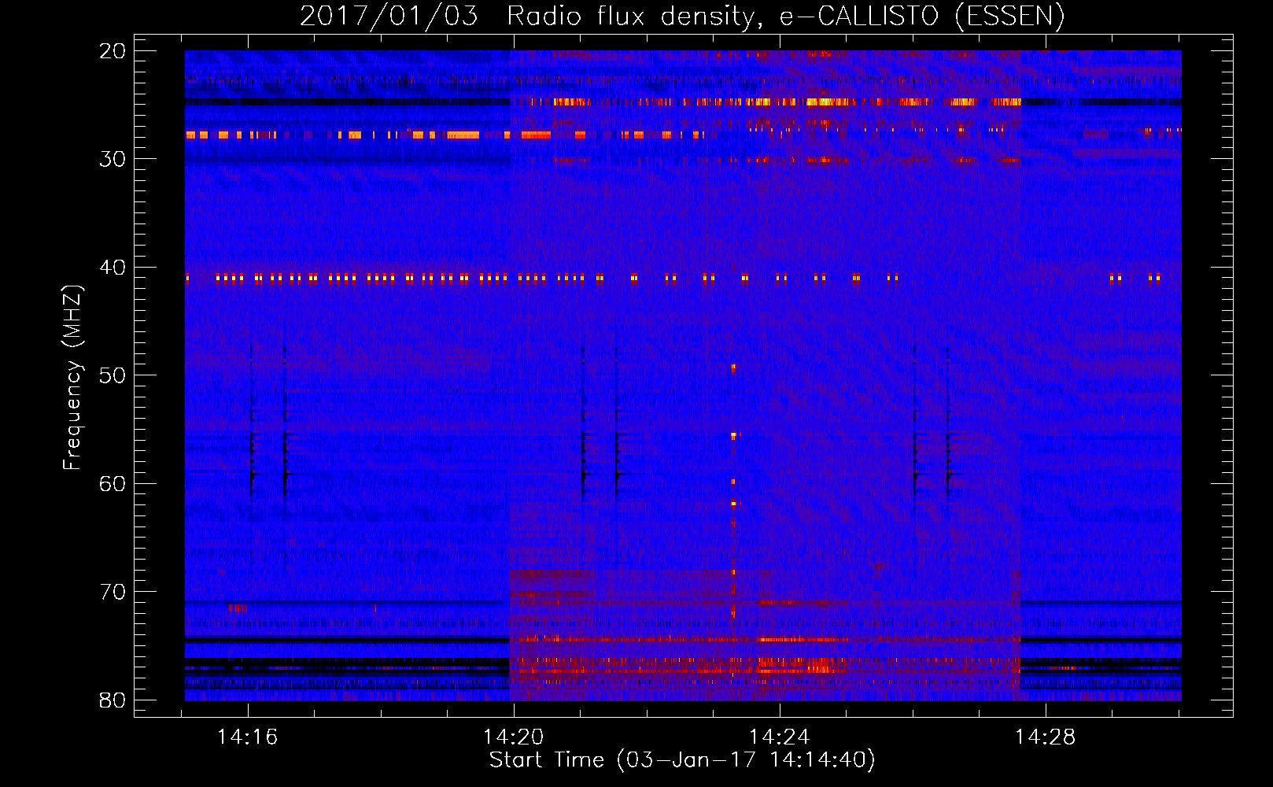Click the 70 MHz frequency tick label
Viewport: 1273px width, 787px height.
(x=113, y=592)
